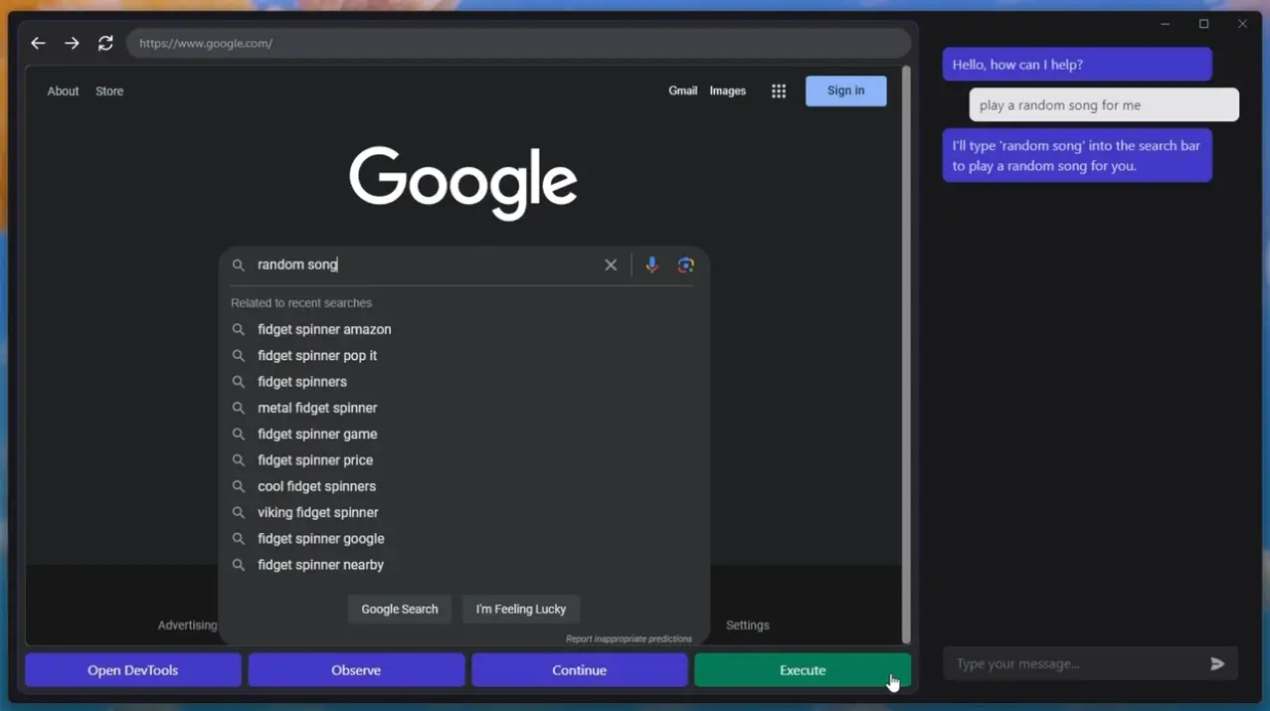Open Google Lens image search icon
Viewport: 1270px width, 711px height.
pos(685,265)
